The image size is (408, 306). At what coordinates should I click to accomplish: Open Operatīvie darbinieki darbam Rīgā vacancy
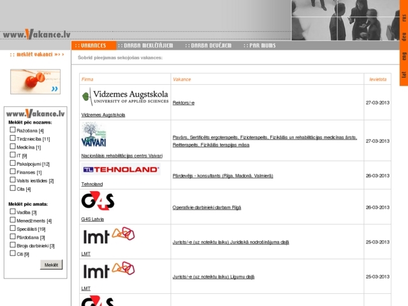[x=207, y=207]
